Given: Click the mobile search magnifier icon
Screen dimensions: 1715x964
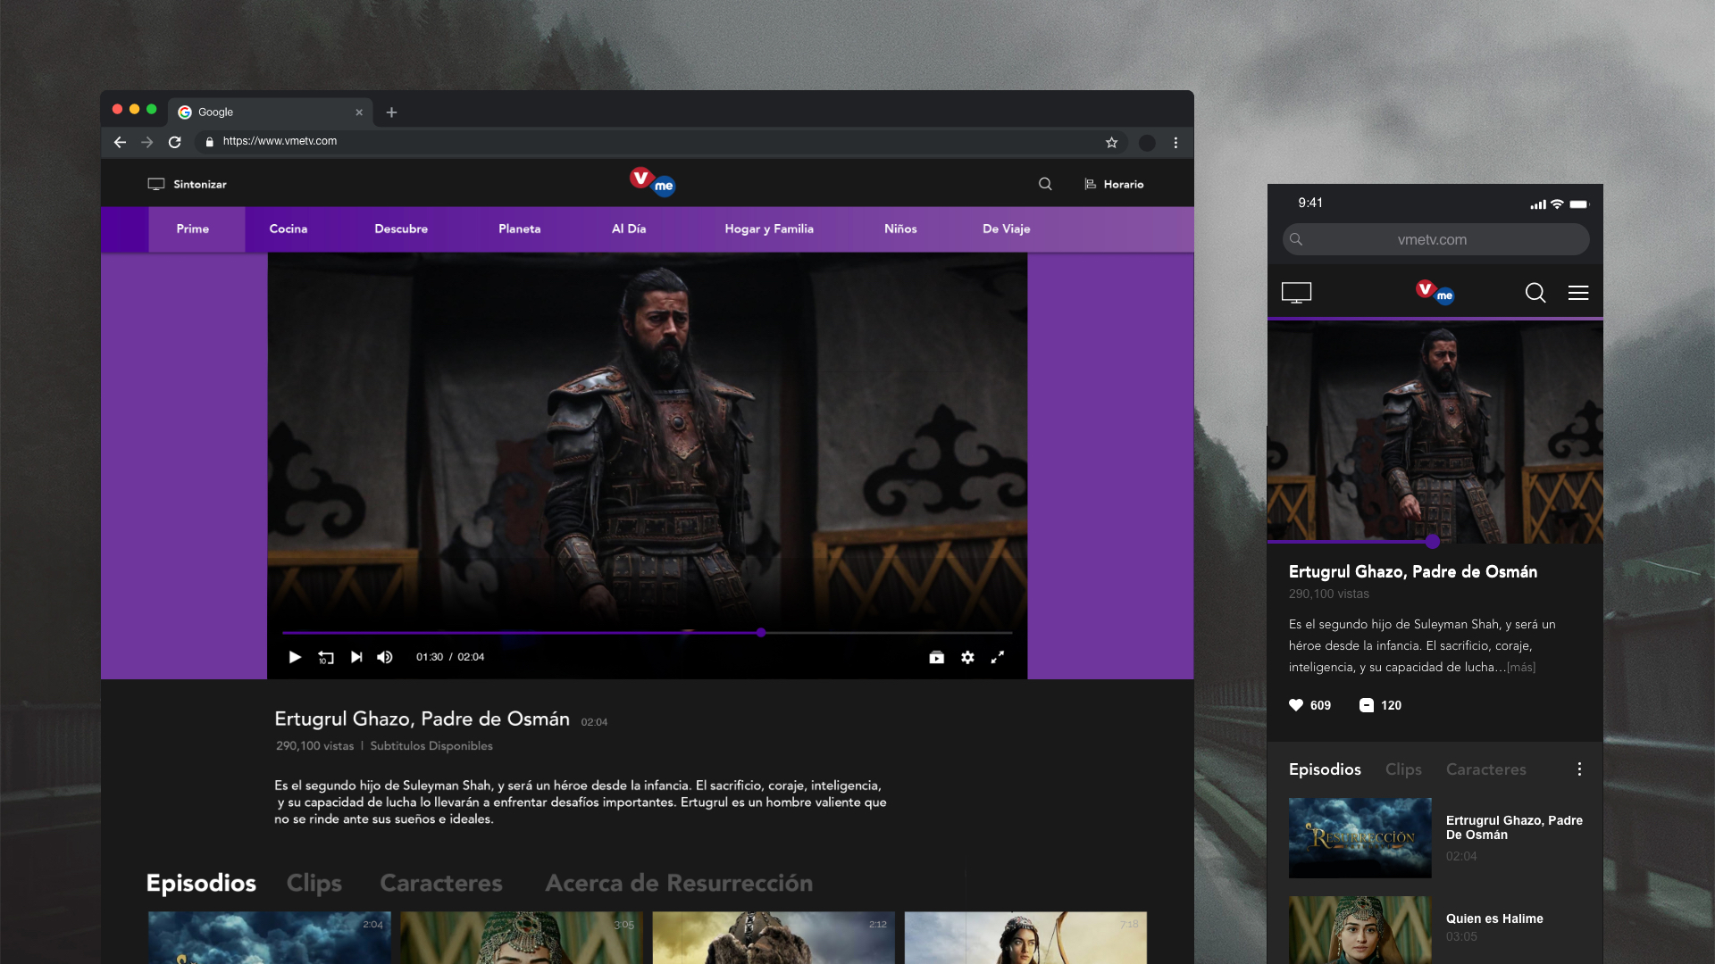Looking at the screenshot, I should [x=1535, y=293].
